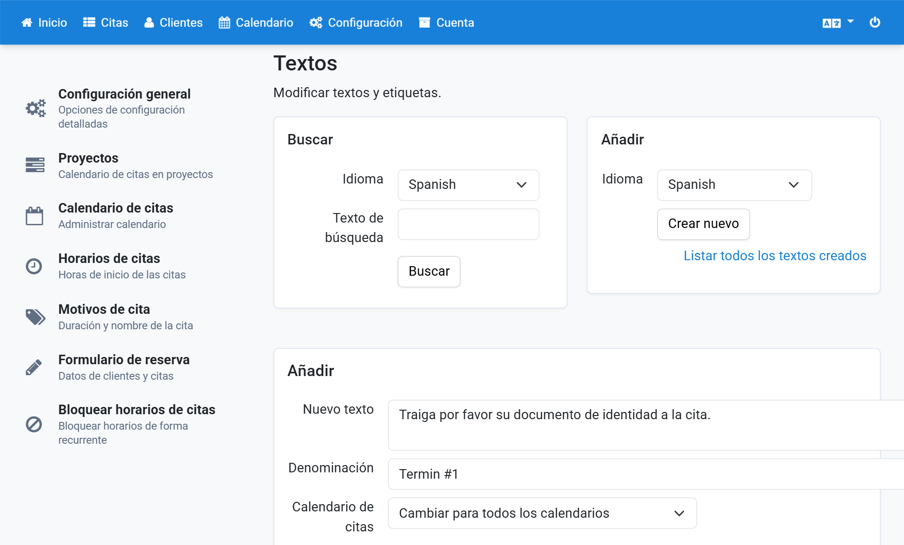This screenshot has height=545, width=904.
Task: Go to the Citas menu item
Action: (x=105, y=23)
